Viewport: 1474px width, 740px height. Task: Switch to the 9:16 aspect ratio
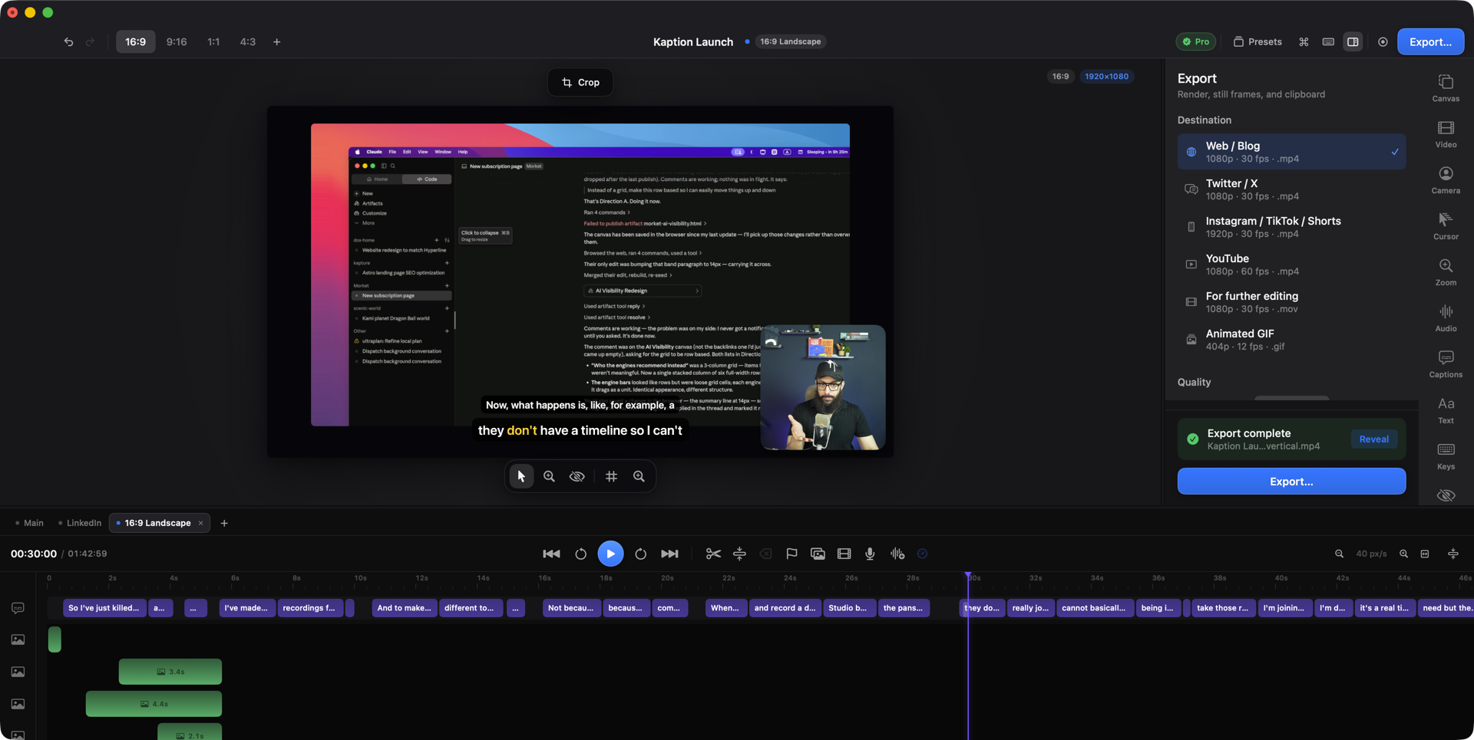pos(177,41)
